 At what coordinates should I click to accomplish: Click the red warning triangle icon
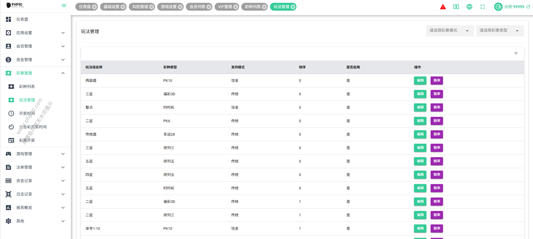pyautogui.click(x=443, y=7)
